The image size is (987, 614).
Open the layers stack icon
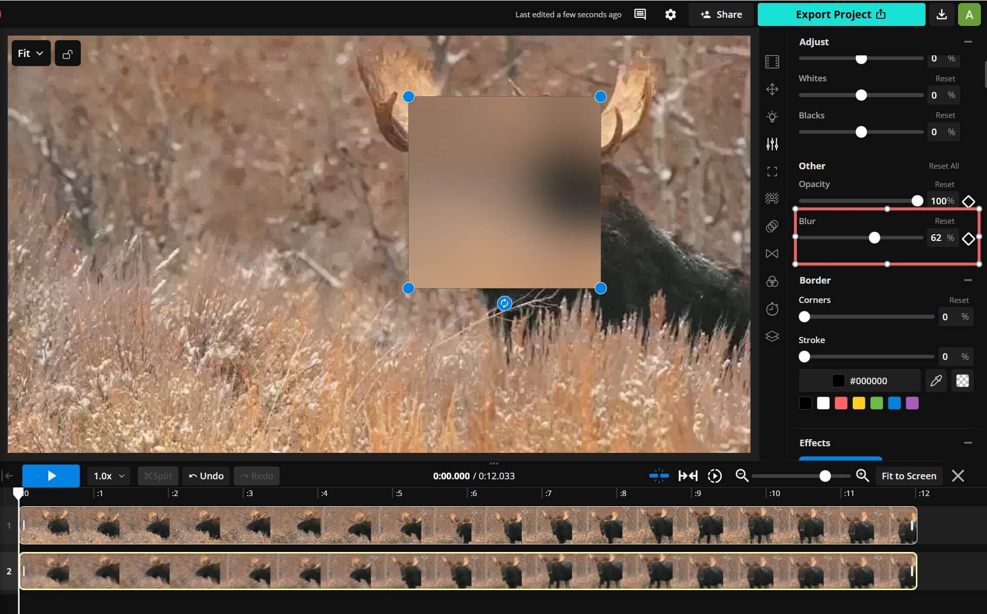772,336
